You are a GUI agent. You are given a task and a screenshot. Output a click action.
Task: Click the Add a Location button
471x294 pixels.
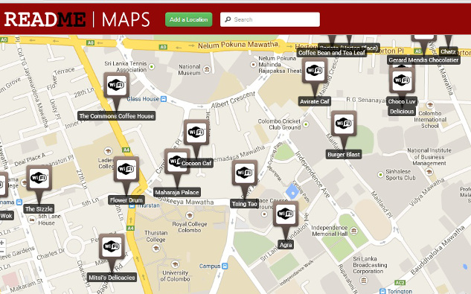189,19
